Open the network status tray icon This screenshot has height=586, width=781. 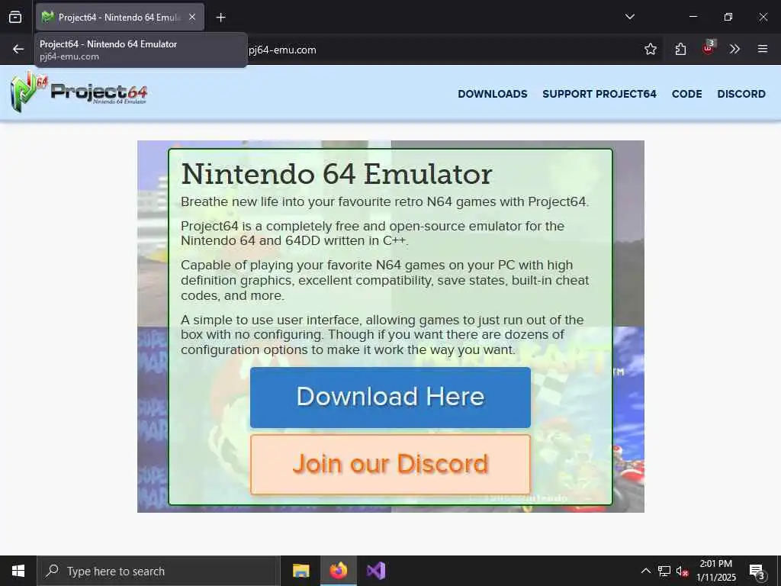click(664, 571)
